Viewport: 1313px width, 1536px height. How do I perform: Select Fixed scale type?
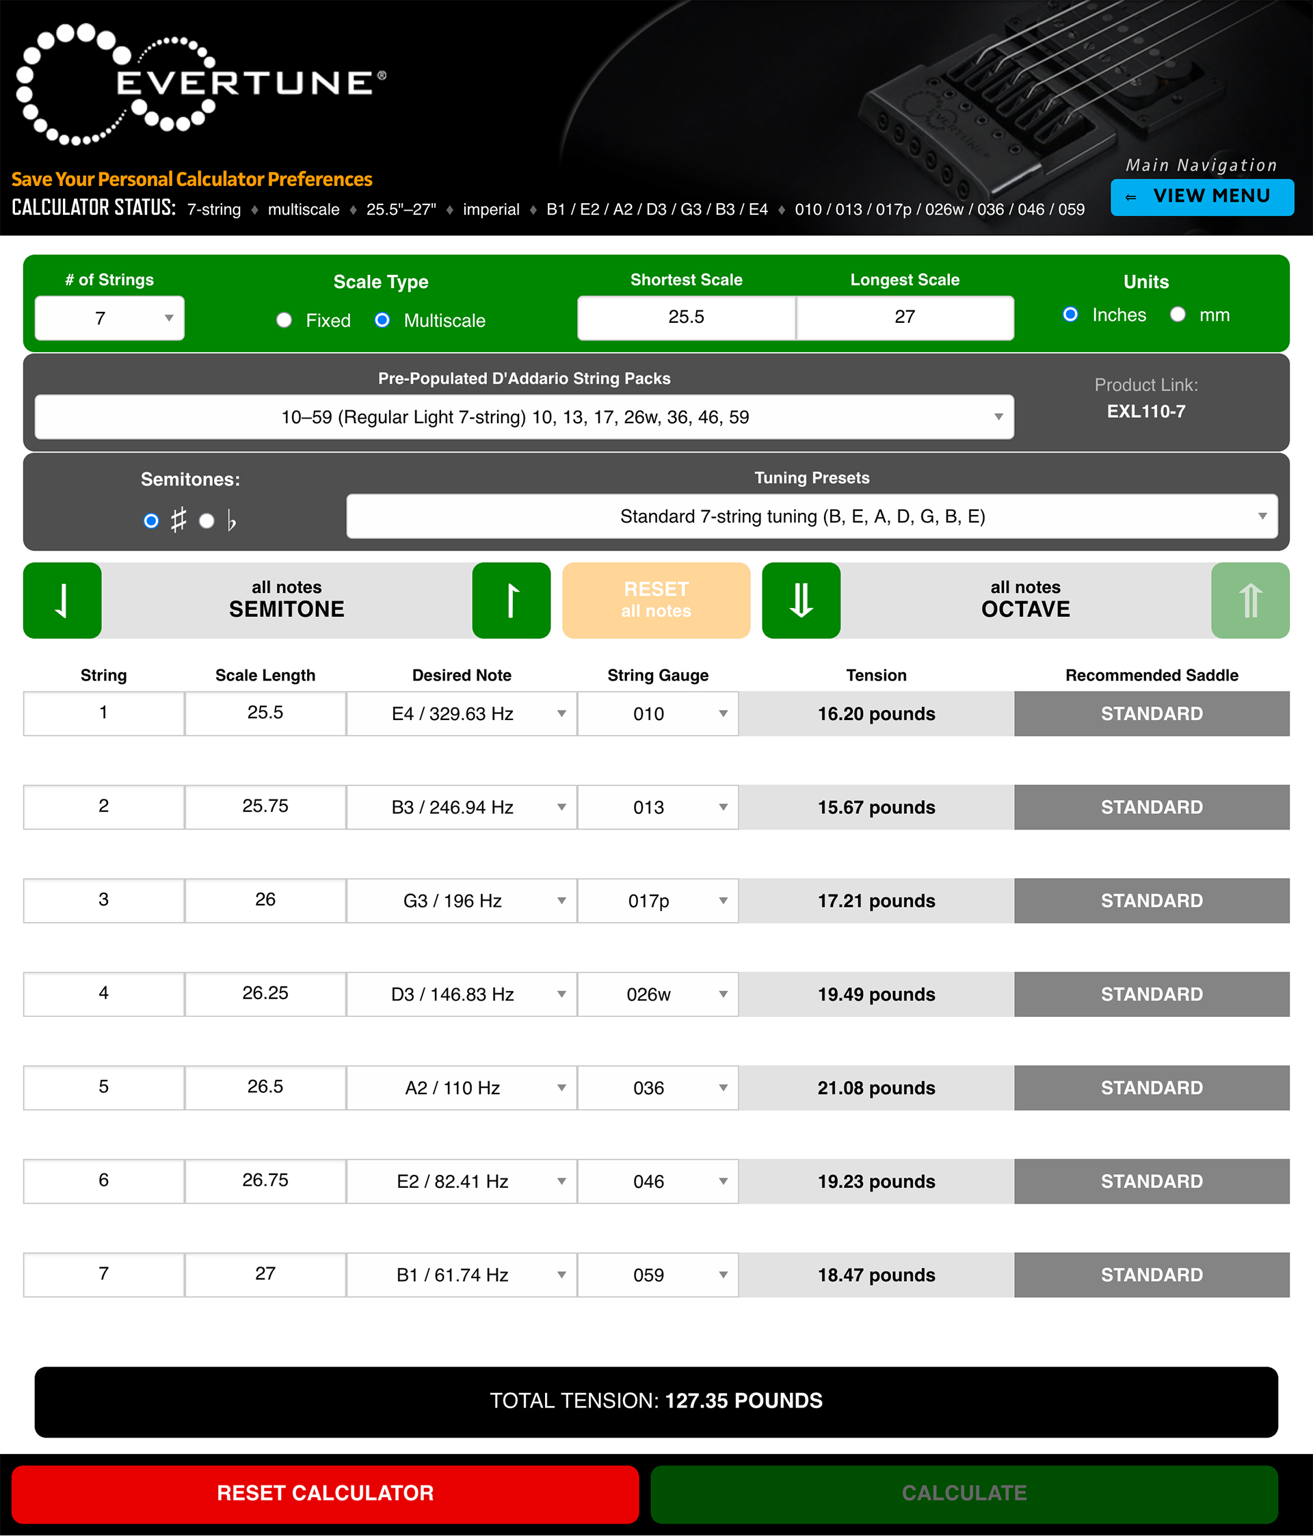pos(284,320)
